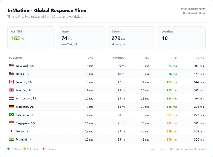Screen dimensions: 213x157
Task: Click the 279 ms TTFB table cell
Action: point(172,139)
